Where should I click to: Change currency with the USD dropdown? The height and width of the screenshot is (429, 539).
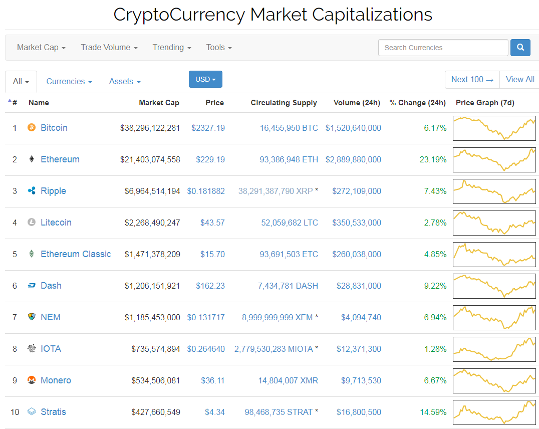pos(205,79)
